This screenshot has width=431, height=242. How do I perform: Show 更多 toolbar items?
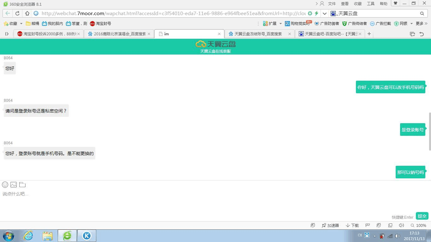(422, 23)
